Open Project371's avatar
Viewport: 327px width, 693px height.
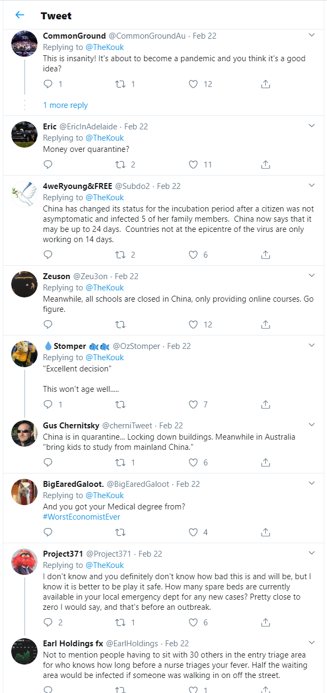tap(24, 561)
